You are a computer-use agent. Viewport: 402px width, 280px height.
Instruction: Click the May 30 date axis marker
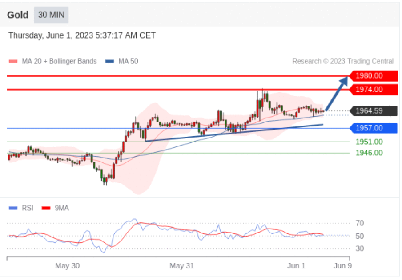pyautogui.click(x=68, y=266)
